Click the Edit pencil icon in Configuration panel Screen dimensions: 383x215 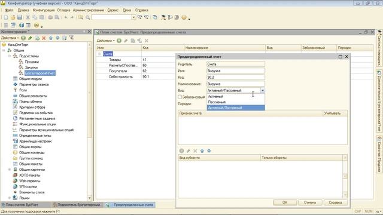[30, 38]
